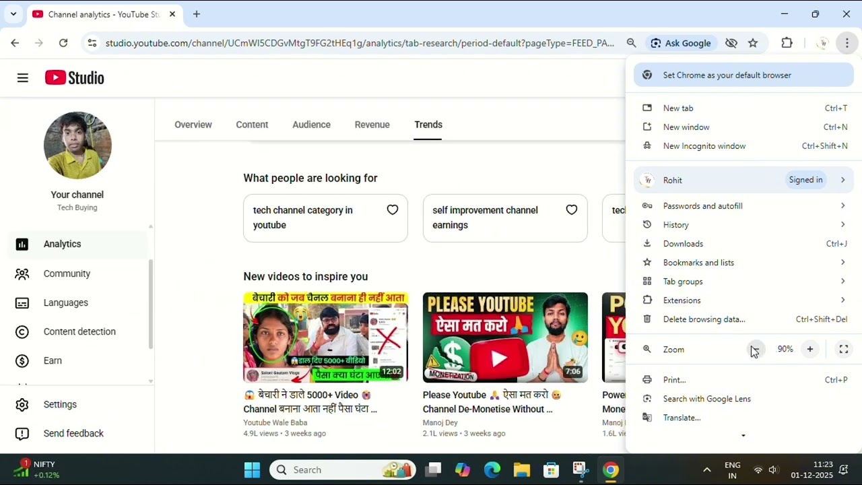This screenshot has height=485, width=862.
Task: Open Analytics in the sidebar
Action: (x=77, y=244)
